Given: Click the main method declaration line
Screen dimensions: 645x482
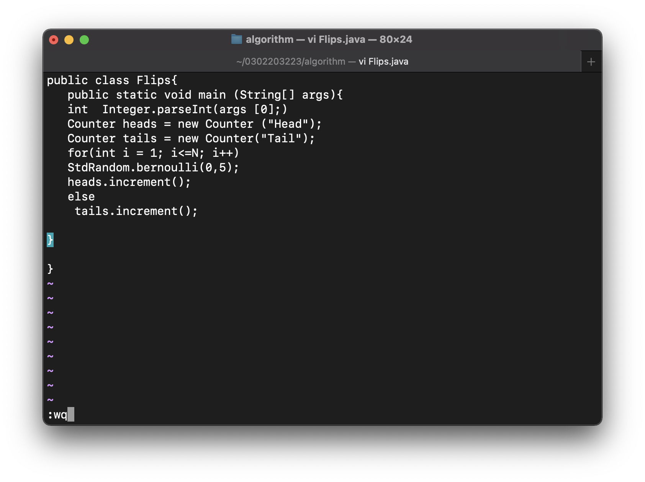Looking at the screenshot, I should [x=205, y=95].
